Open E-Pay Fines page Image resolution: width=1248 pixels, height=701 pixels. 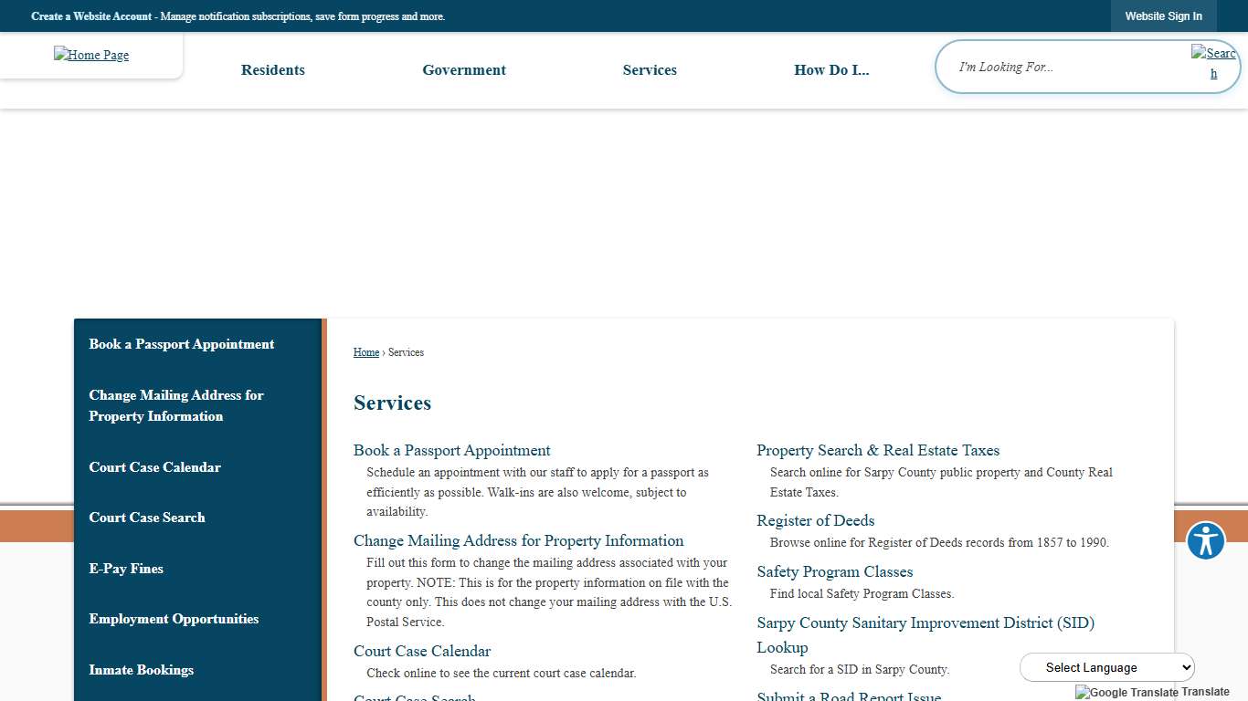pyautogui.click(x=126, y=569)
